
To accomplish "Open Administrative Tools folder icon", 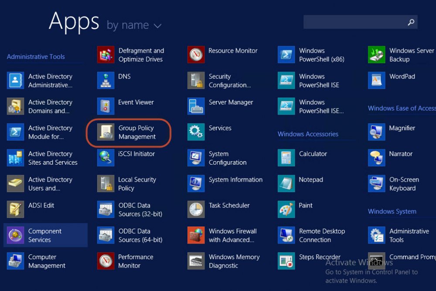I will click(377, 235).
